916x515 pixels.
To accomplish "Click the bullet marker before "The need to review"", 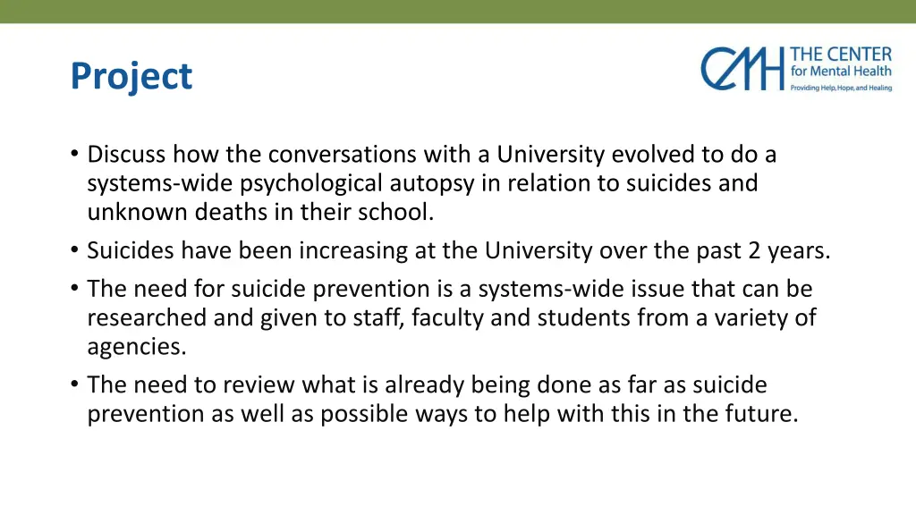I will (74, 384).
